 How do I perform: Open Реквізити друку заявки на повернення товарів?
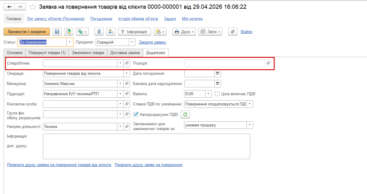tap(59, 165)
